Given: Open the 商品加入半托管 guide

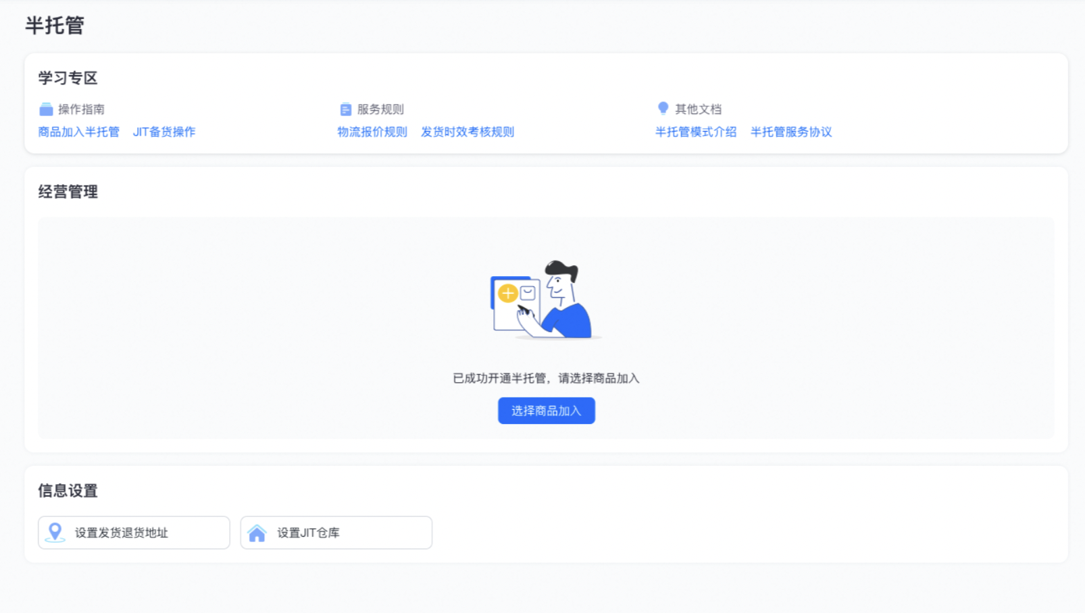Looking at the screenshot, I should 78,132.
